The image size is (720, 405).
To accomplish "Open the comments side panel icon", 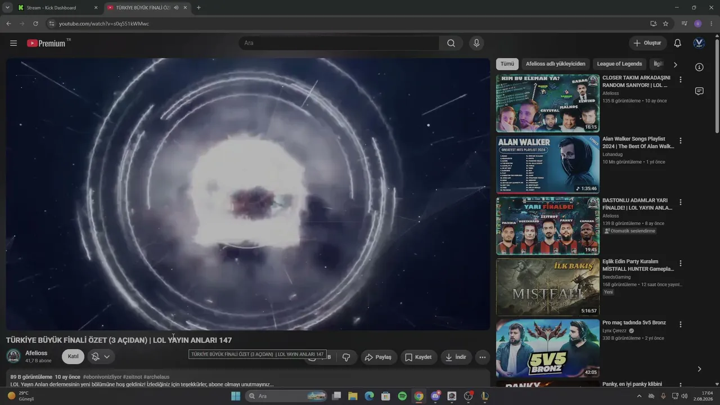I will (x=699, y=91).
